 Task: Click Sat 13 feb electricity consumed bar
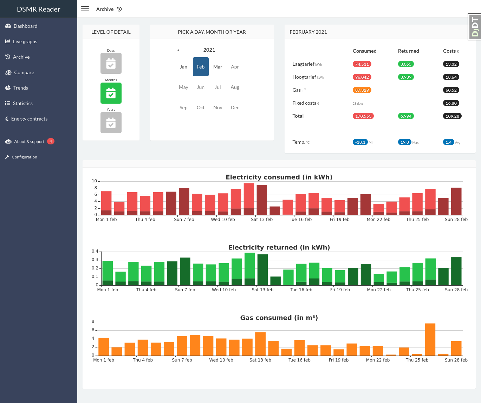[x=262, y=200]
